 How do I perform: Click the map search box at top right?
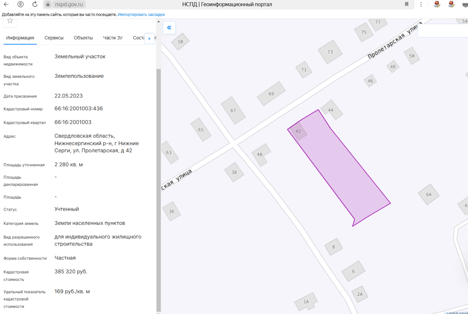tap(443, 31)
